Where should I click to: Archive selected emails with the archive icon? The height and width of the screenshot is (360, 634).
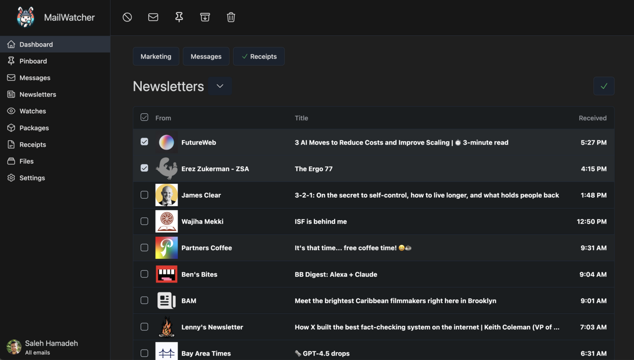coord(205,17)
